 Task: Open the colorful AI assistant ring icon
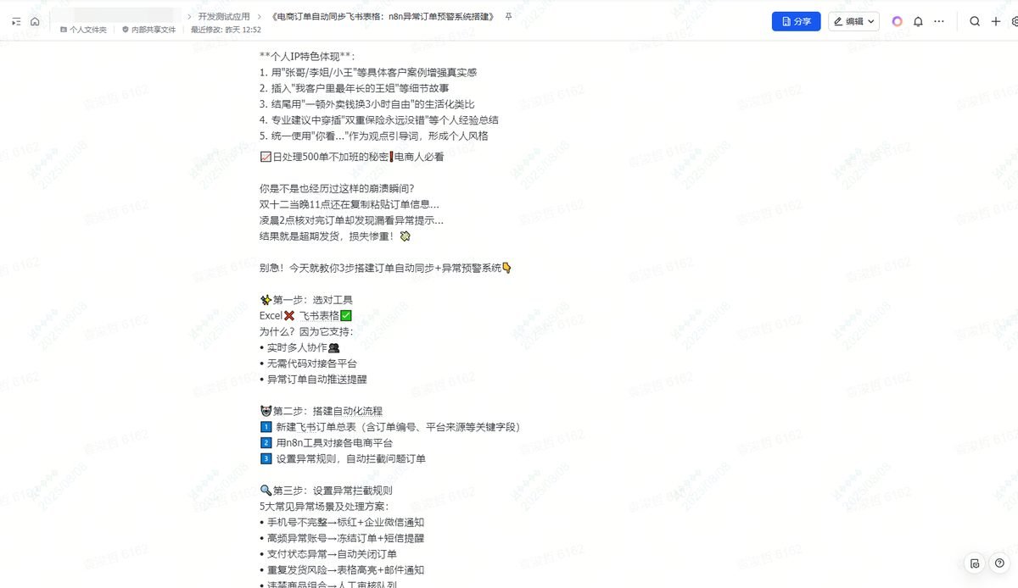(x=897, y=21)
